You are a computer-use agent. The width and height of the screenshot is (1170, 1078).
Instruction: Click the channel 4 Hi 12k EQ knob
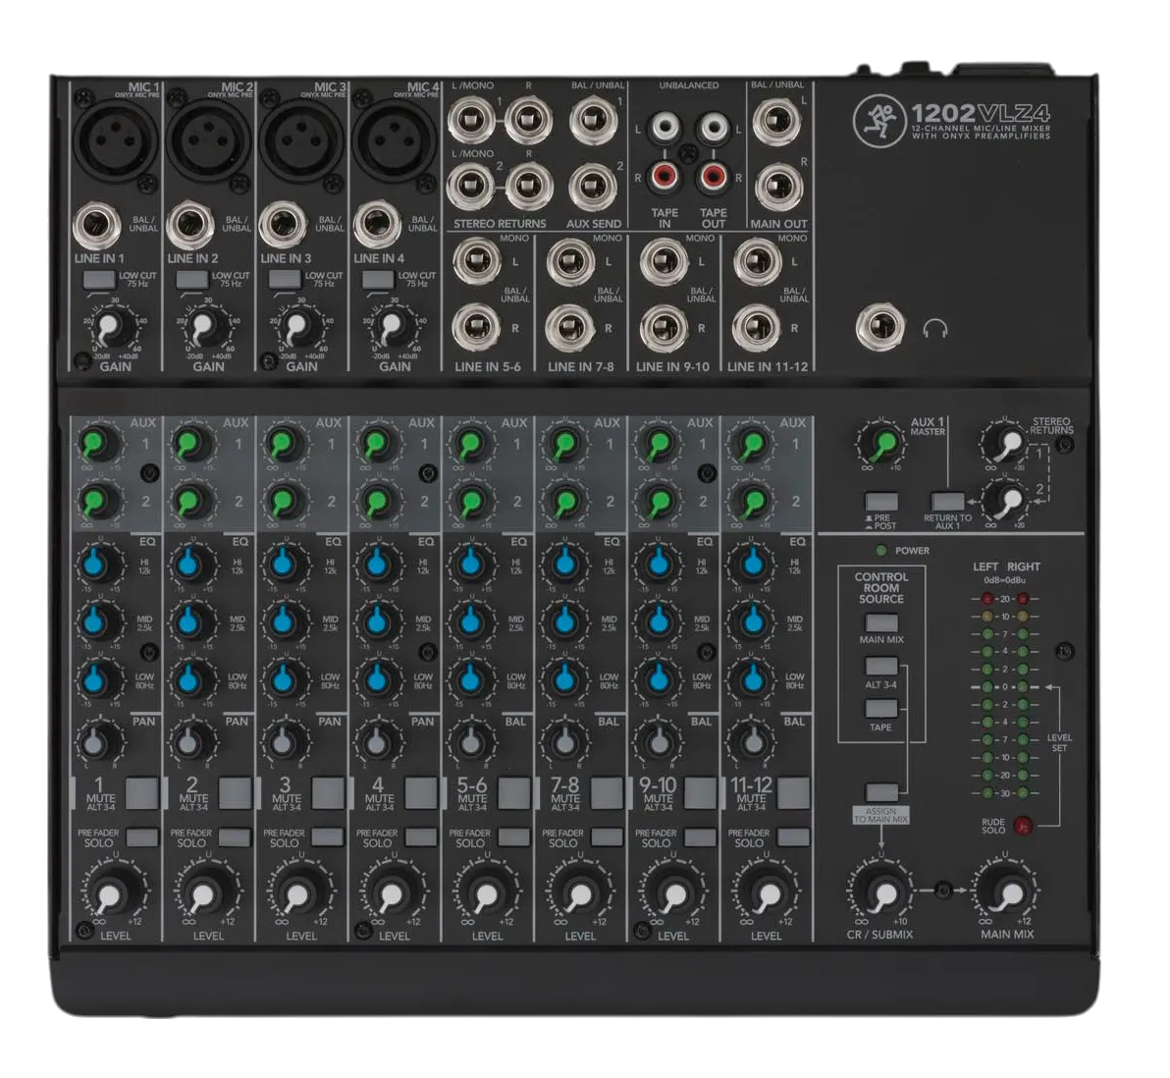click(378, 564)
